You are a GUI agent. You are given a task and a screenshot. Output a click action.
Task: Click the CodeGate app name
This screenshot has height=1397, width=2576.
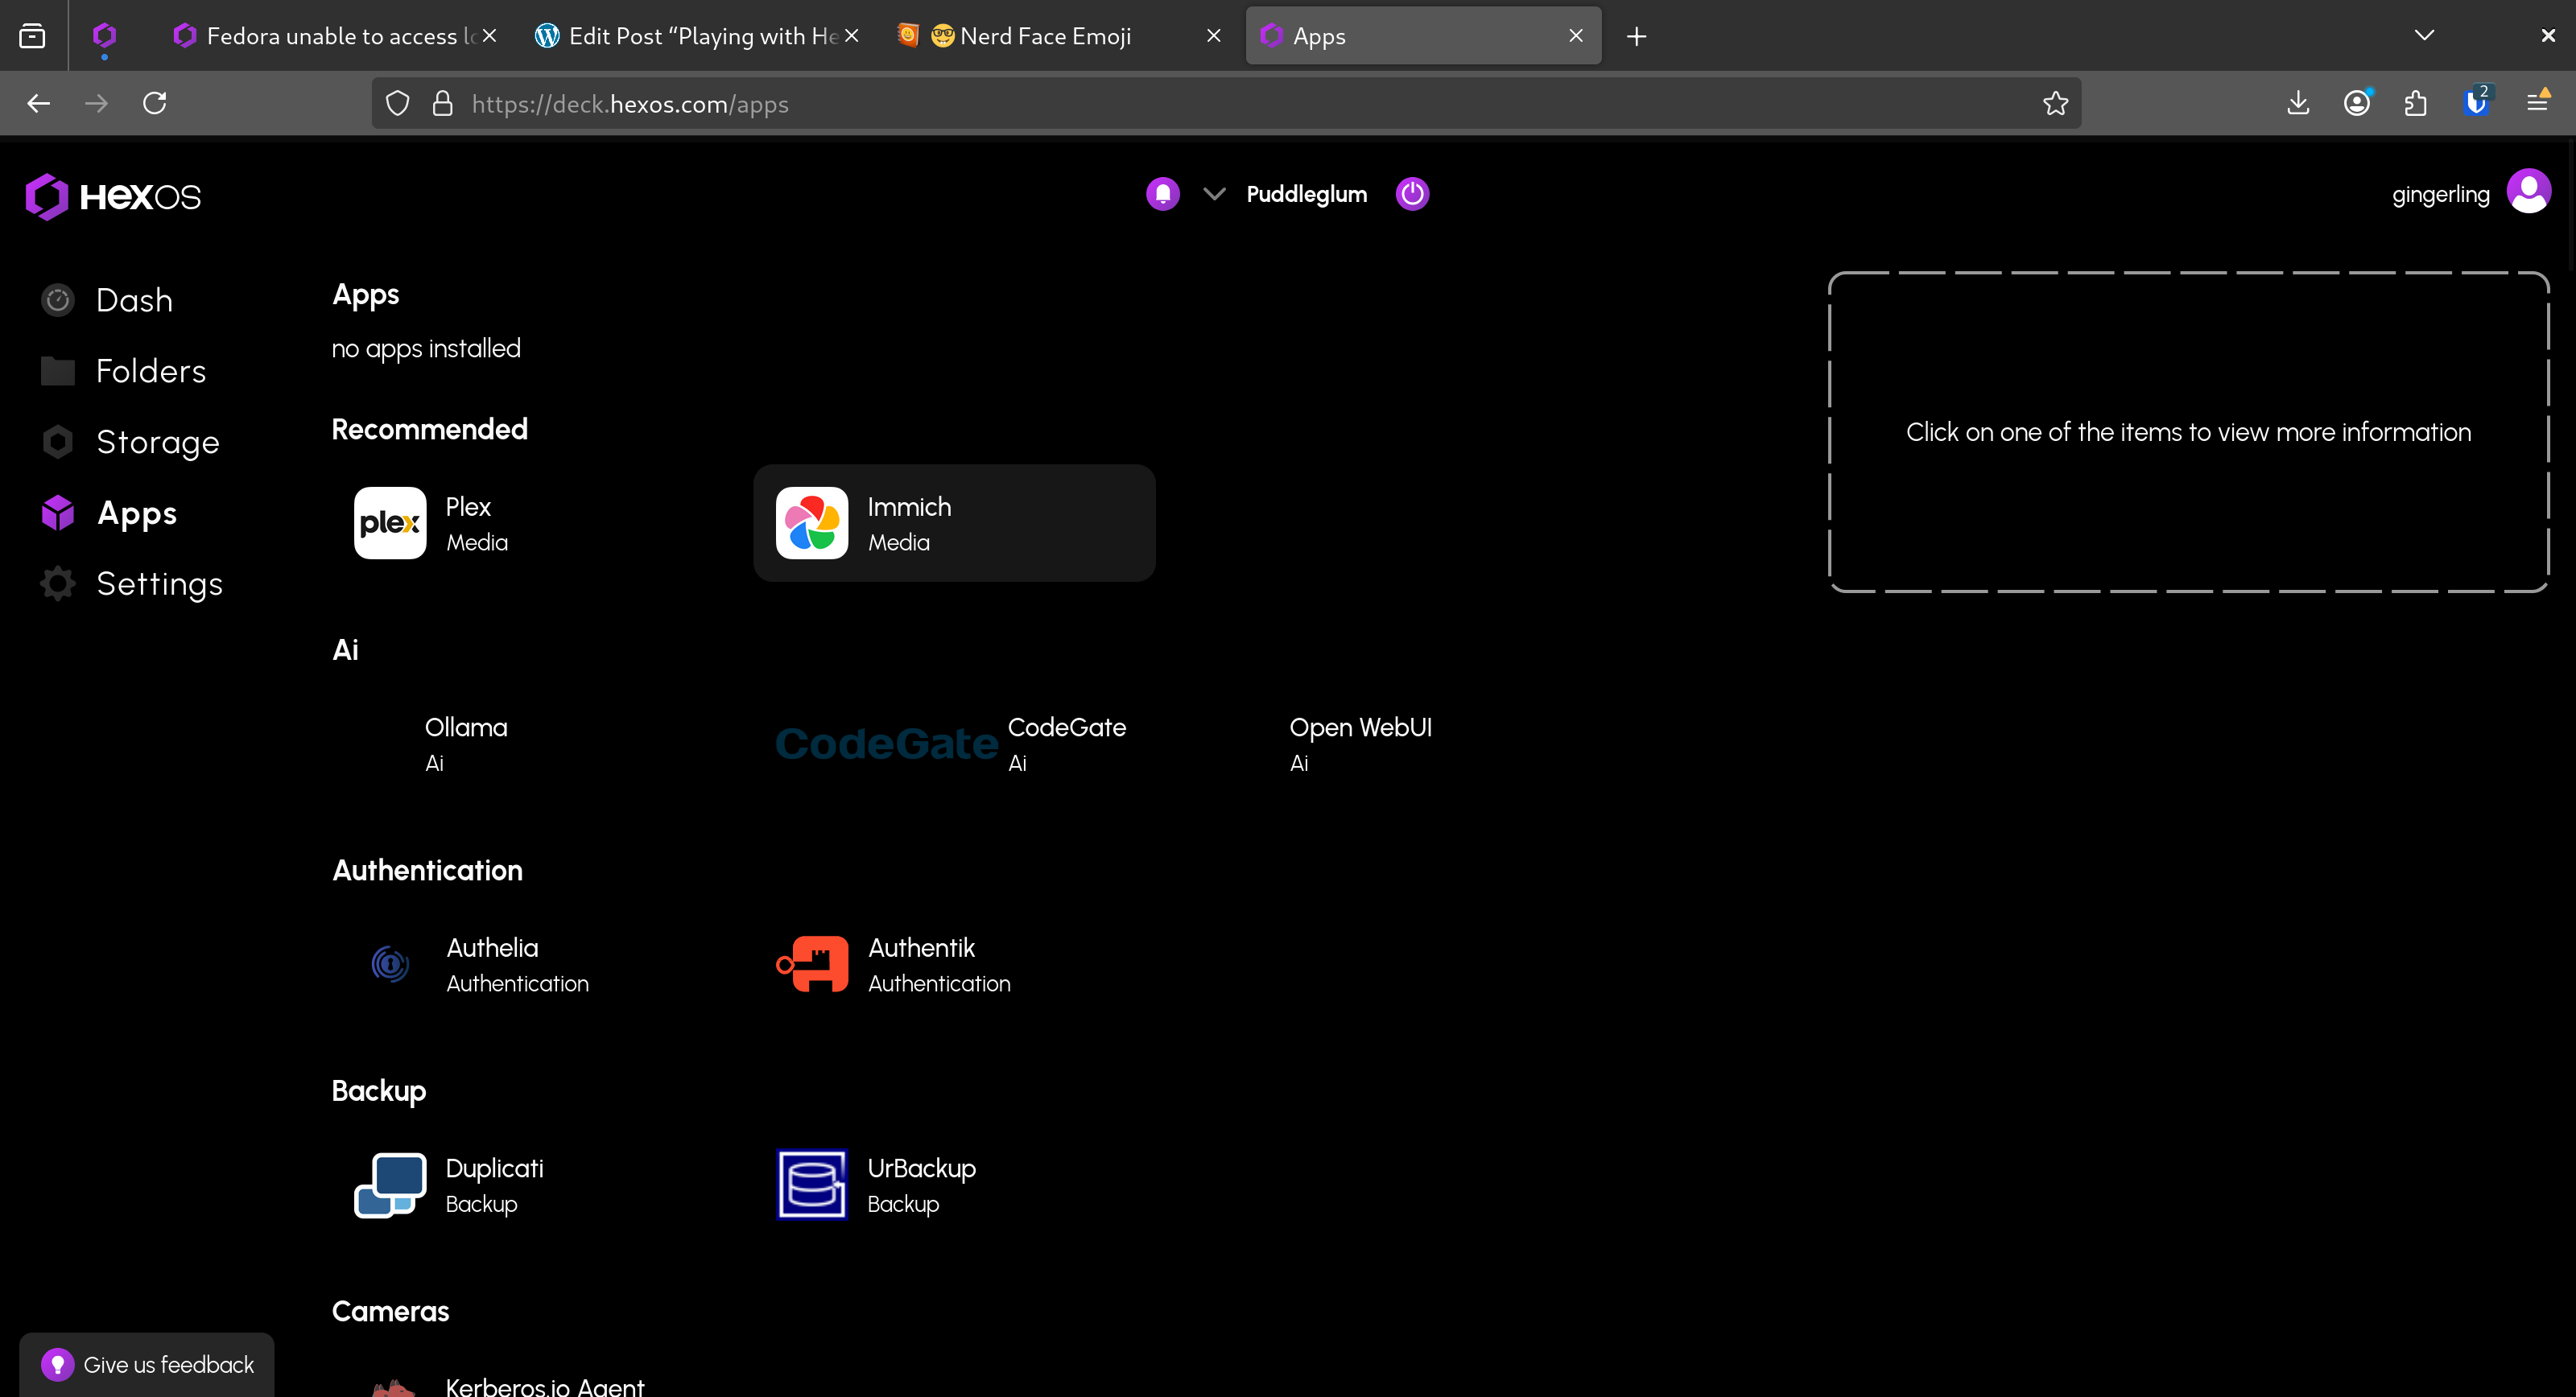1066,727
